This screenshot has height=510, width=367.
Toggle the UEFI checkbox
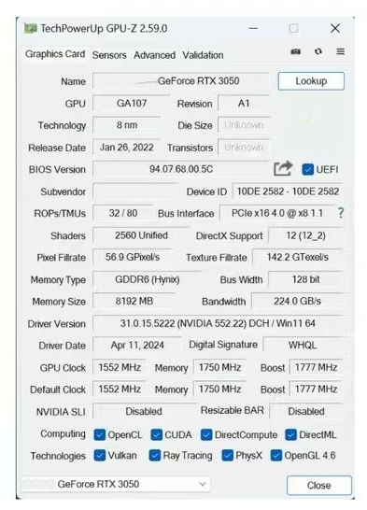pyautogui.click(x=307, y=169)
